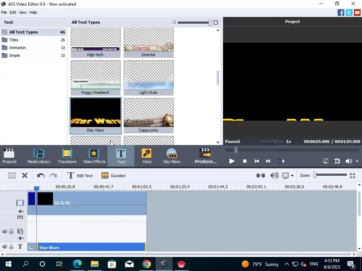Click Edit Text button
Viewport: 362px width, 271px height.
tap(80, 176)
